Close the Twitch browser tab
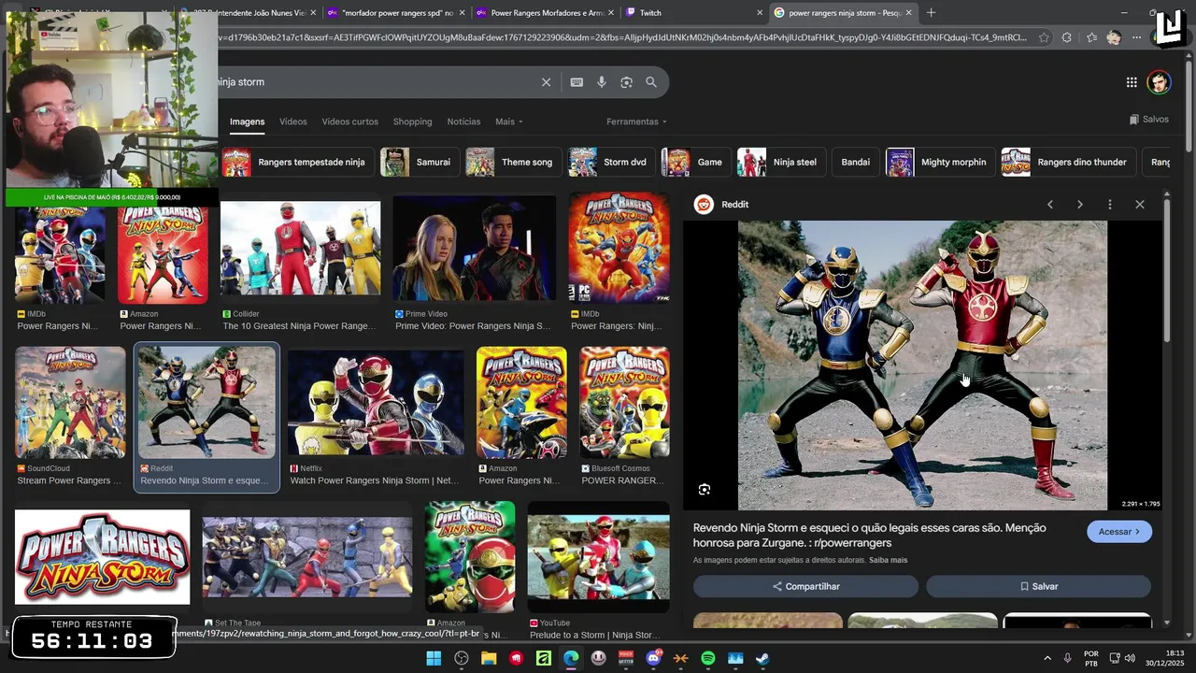1196x673 pixels. click(x=760, y=13)
